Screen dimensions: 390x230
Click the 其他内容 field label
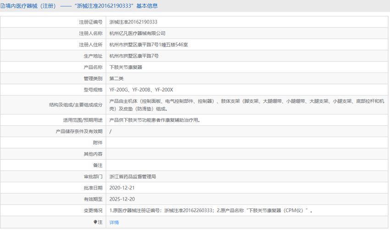tap(93, 154)
